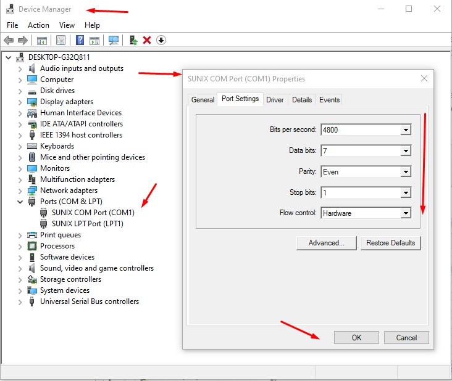
Task: Open the Parity dropdown
Action: pos(406,172)
